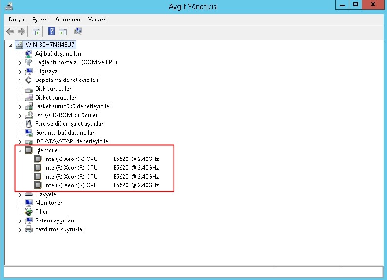Select the WIN-30H7N2I48U7 root label
The image size is (387, 280).
click(x=50, y=45)
